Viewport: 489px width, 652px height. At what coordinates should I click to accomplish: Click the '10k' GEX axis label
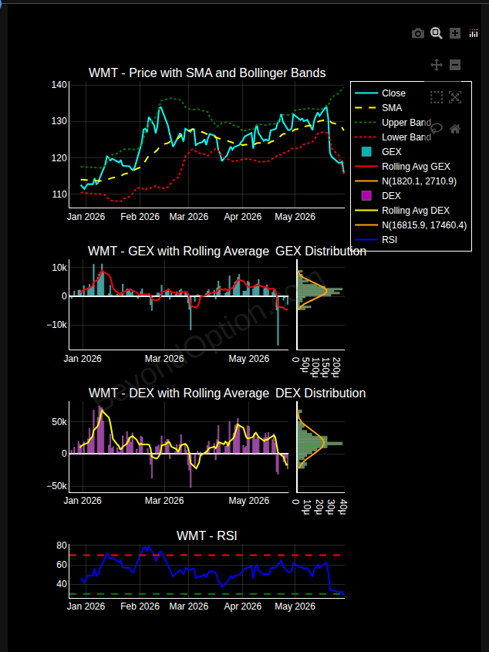59,268
